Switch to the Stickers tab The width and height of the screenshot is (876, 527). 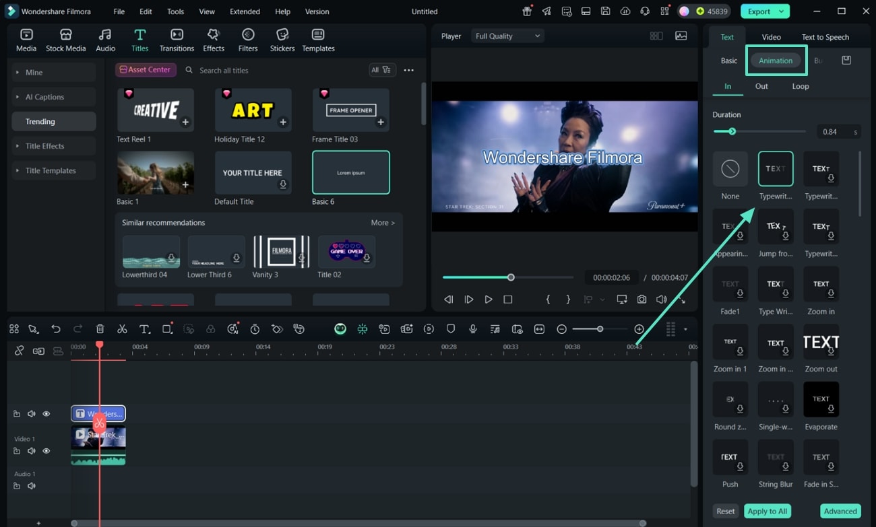282,40
